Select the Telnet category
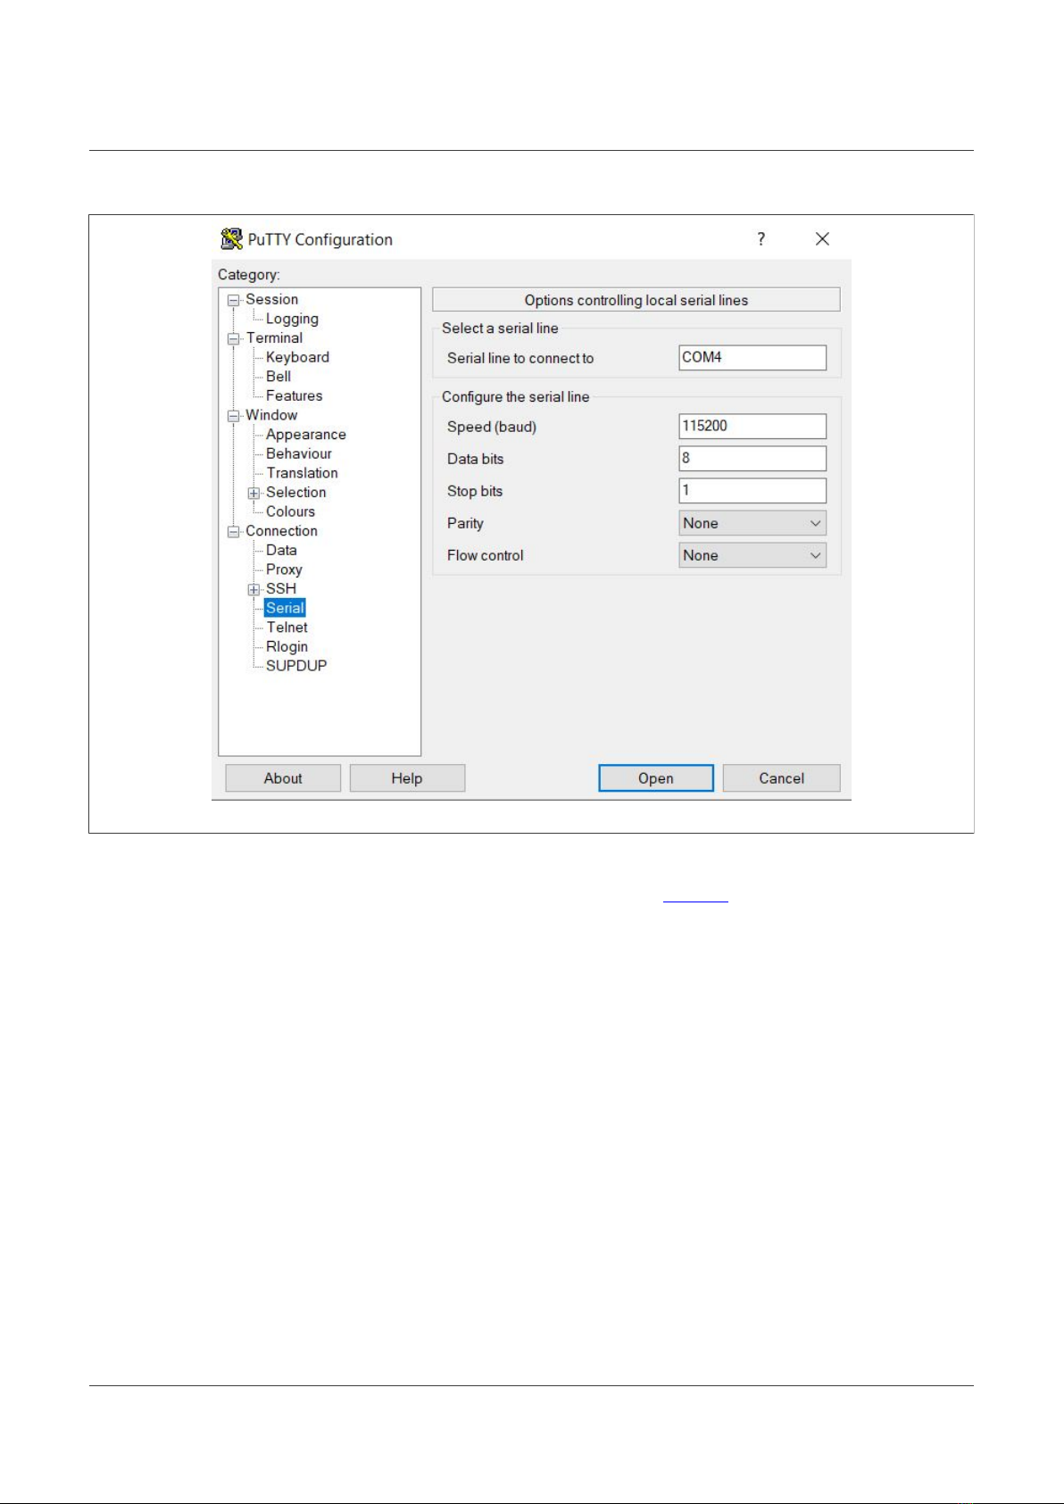The width and height of the screenshot is (1064, 1504). 287,627
